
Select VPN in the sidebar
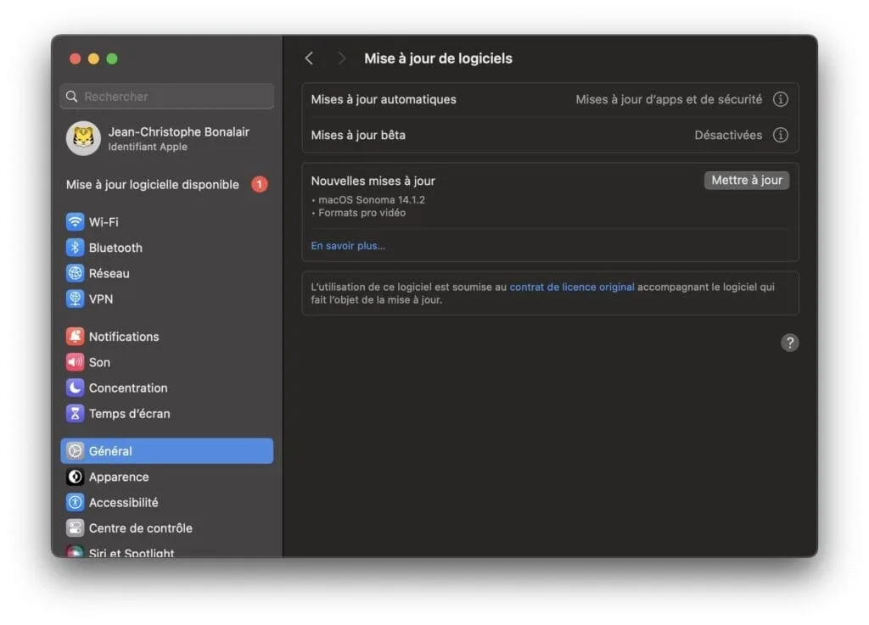coord(100,299)
